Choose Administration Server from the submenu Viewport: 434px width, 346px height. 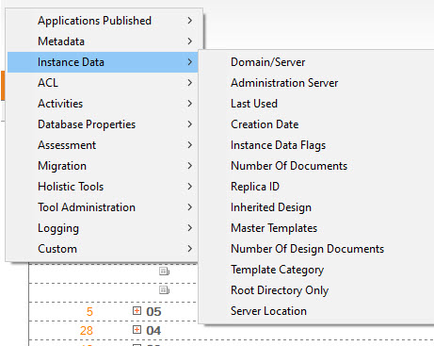pyautogui.click(x=317, y=83)
